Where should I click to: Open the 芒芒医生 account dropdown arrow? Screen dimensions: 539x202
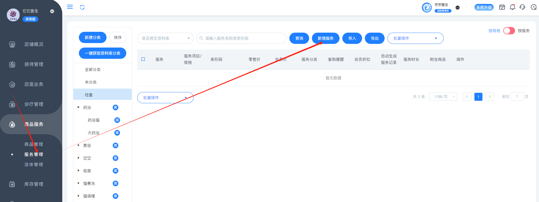click(x=458, y=8)
